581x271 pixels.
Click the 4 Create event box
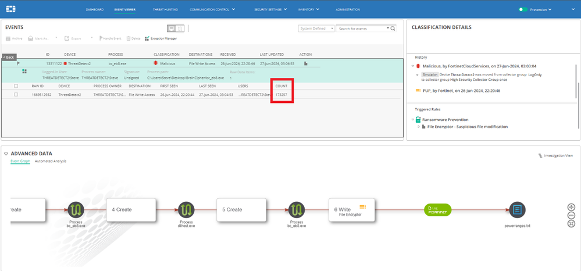(130, 210)
